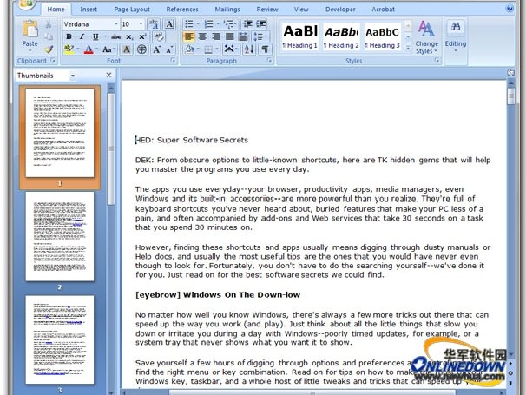Toggle the ruler above the scrollbar
Image resolution: width=526 pixels, height=395 pixels.
point(510,73)
